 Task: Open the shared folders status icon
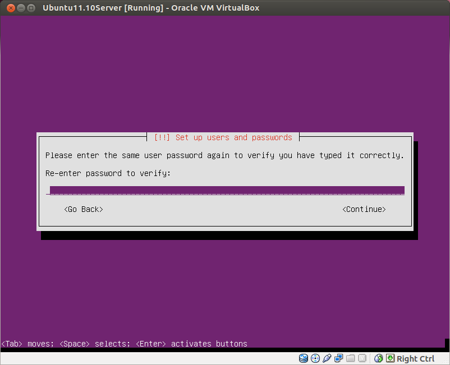click(x=350, y=358)
